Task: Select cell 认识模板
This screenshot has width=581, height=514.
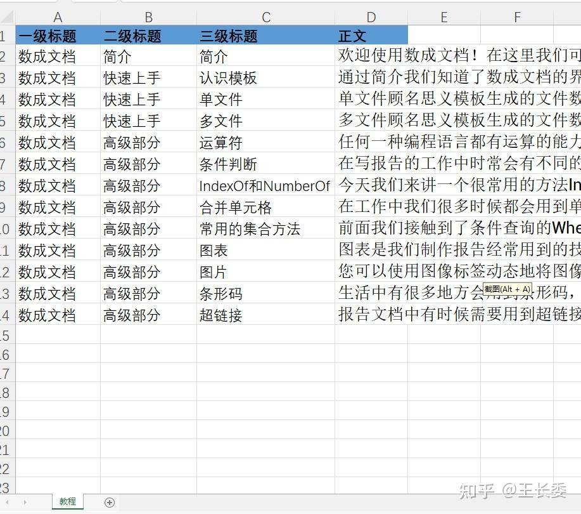Action: coord(265,77)
